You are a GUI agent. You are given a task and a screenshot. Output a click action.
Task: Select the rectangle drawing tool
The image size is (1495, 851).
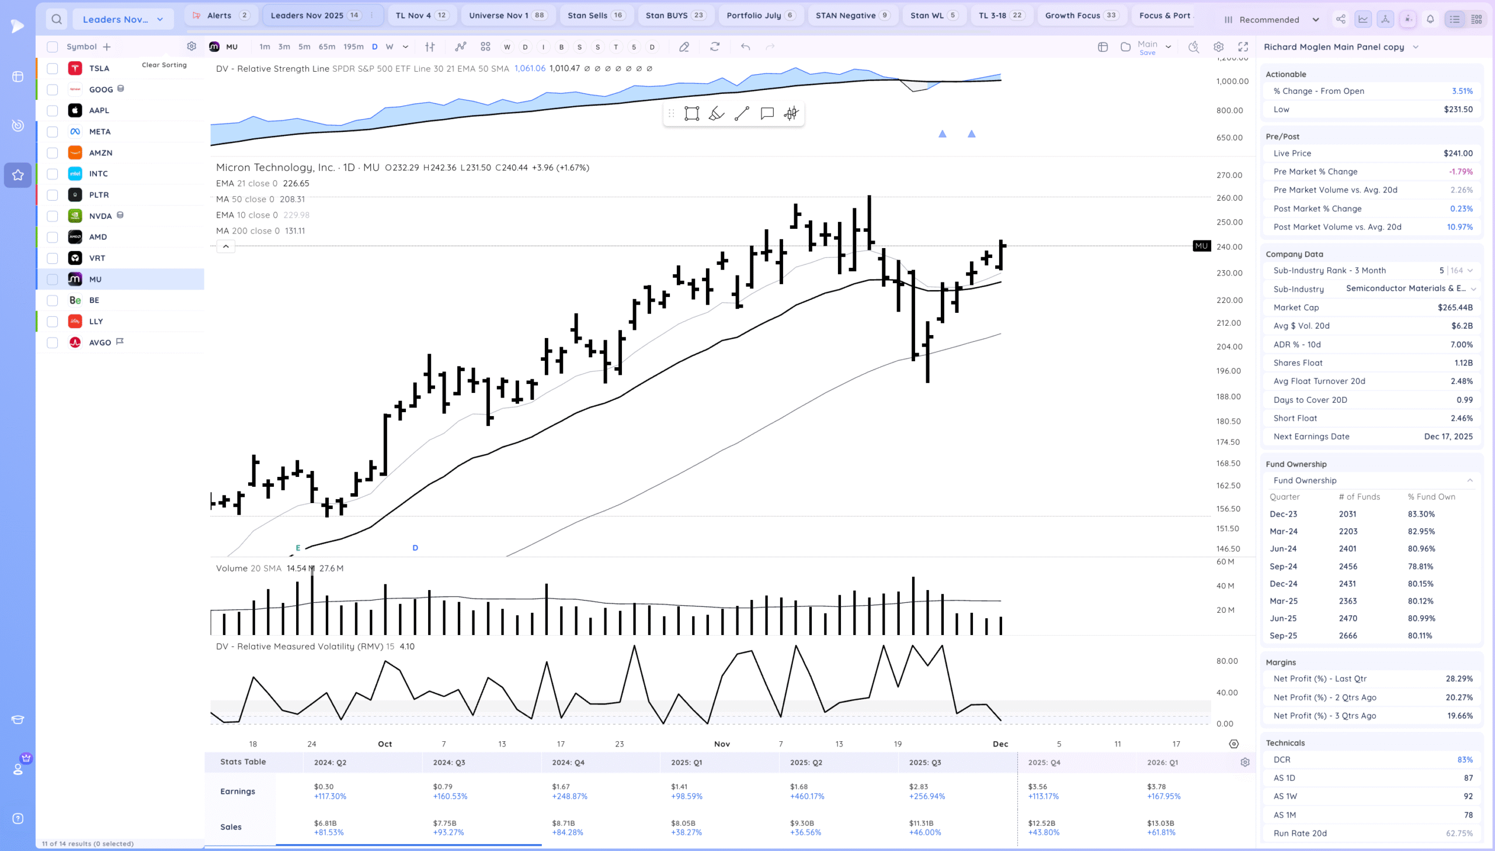tap(691, 113)
